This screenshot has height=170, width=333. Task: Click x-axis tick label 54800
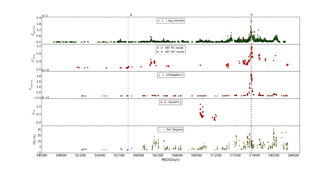click(61, 156)
